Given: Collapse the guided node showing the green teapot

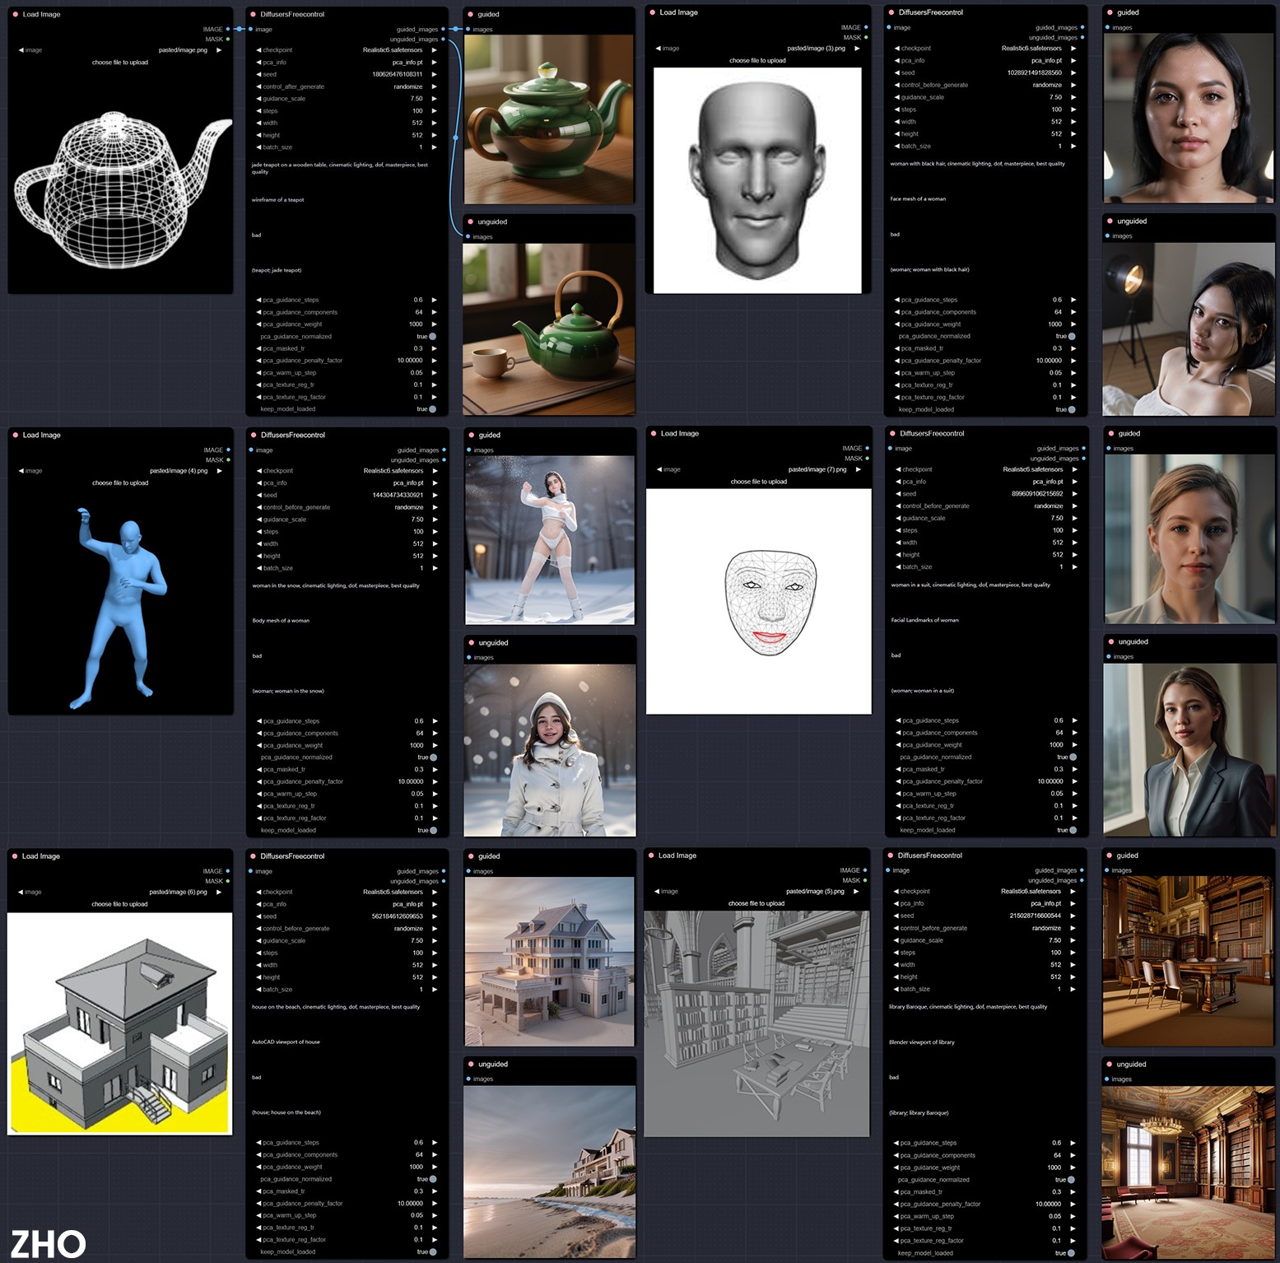Looking at the screenshot, I should pyautogui.click(x=470, y=14).
